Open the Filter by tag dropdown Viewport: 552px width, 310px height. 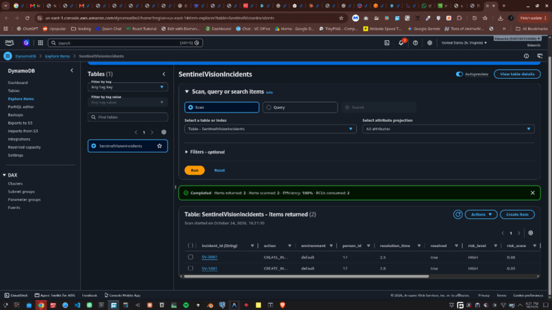[127, 87]
